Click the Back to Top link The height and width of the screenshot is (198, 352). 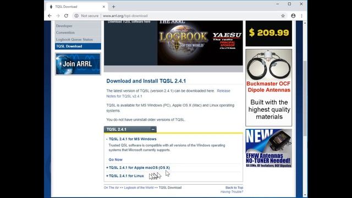[234, 188]
